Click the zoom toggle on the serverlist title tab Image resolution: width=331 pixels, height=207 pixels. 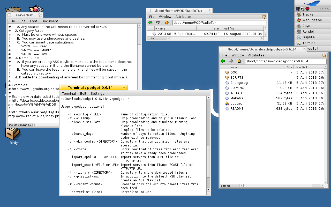click(40, 15)
